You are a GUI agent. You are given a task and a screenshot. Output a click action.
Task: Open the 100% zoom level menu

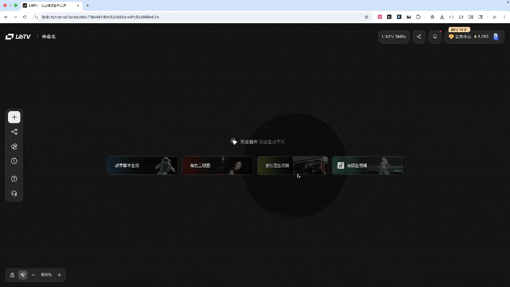click(x=46, y=275)
